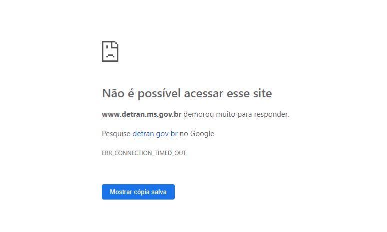387x232 pixels.
Task: Click the word 'para' in message
Action: pos(245,115)
